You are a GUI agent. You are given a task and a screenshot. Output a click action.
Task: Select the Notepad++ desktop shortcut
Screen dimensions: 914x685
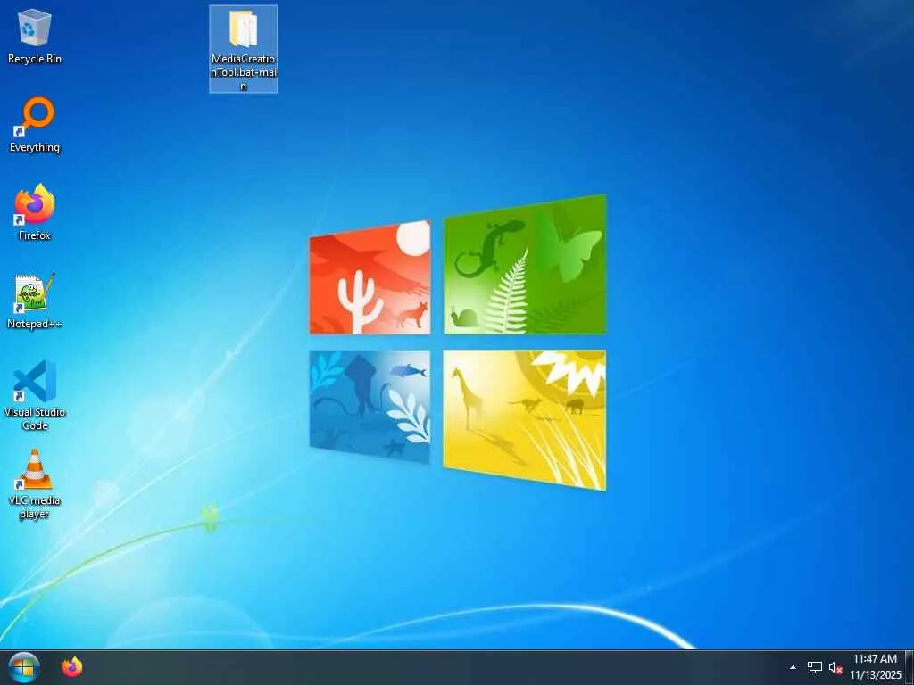pos(35,301)
